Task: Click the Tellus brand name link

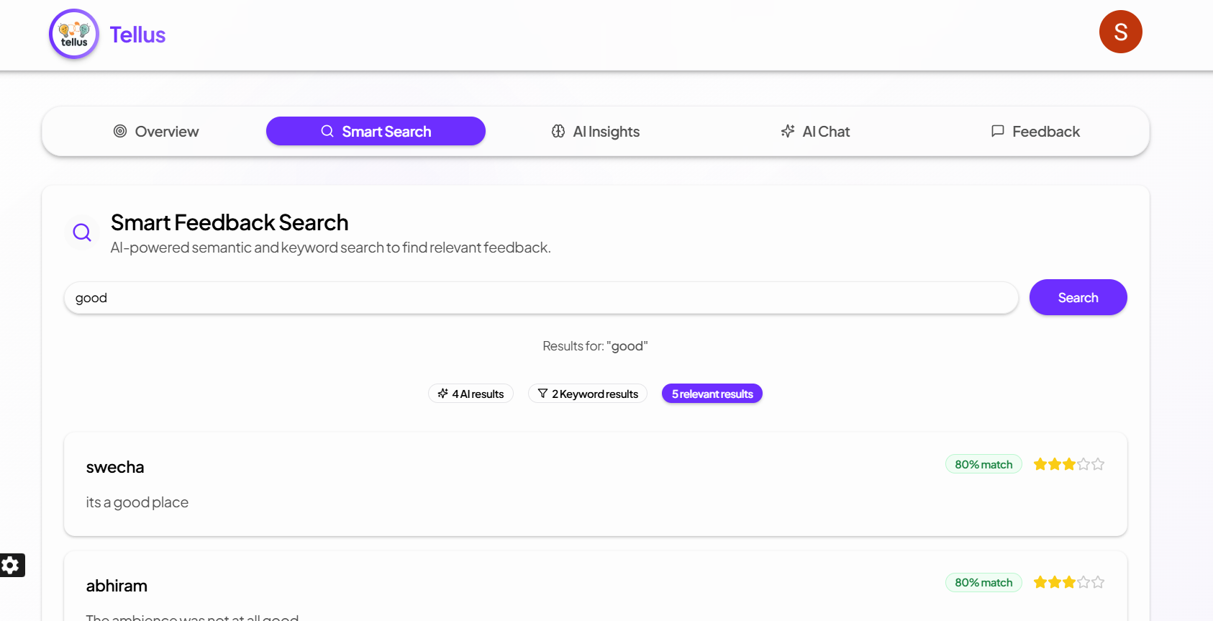Action: pos(137,35)
